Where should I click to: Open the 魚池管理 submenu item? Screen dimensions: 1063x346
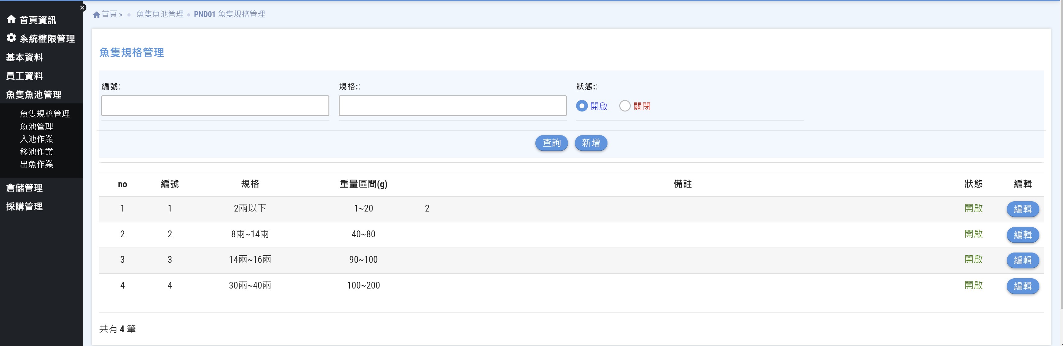[x=37, y=127]
